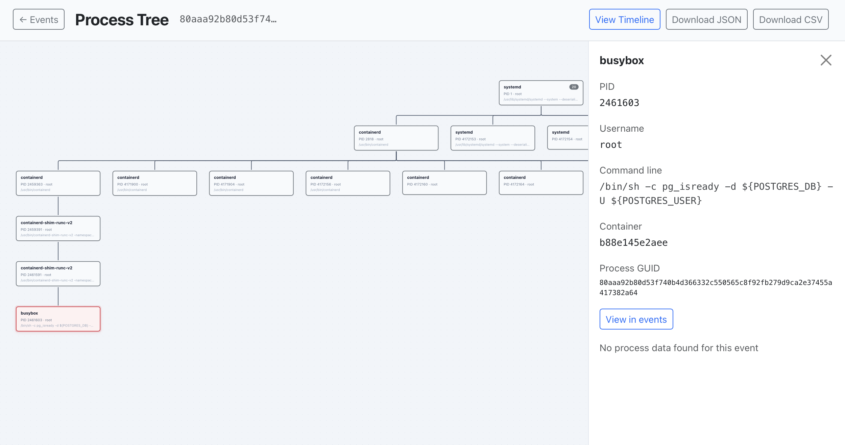Select containerd PID 4172156 node
Viewport: 845px width, 445px height.
[348, 183]
